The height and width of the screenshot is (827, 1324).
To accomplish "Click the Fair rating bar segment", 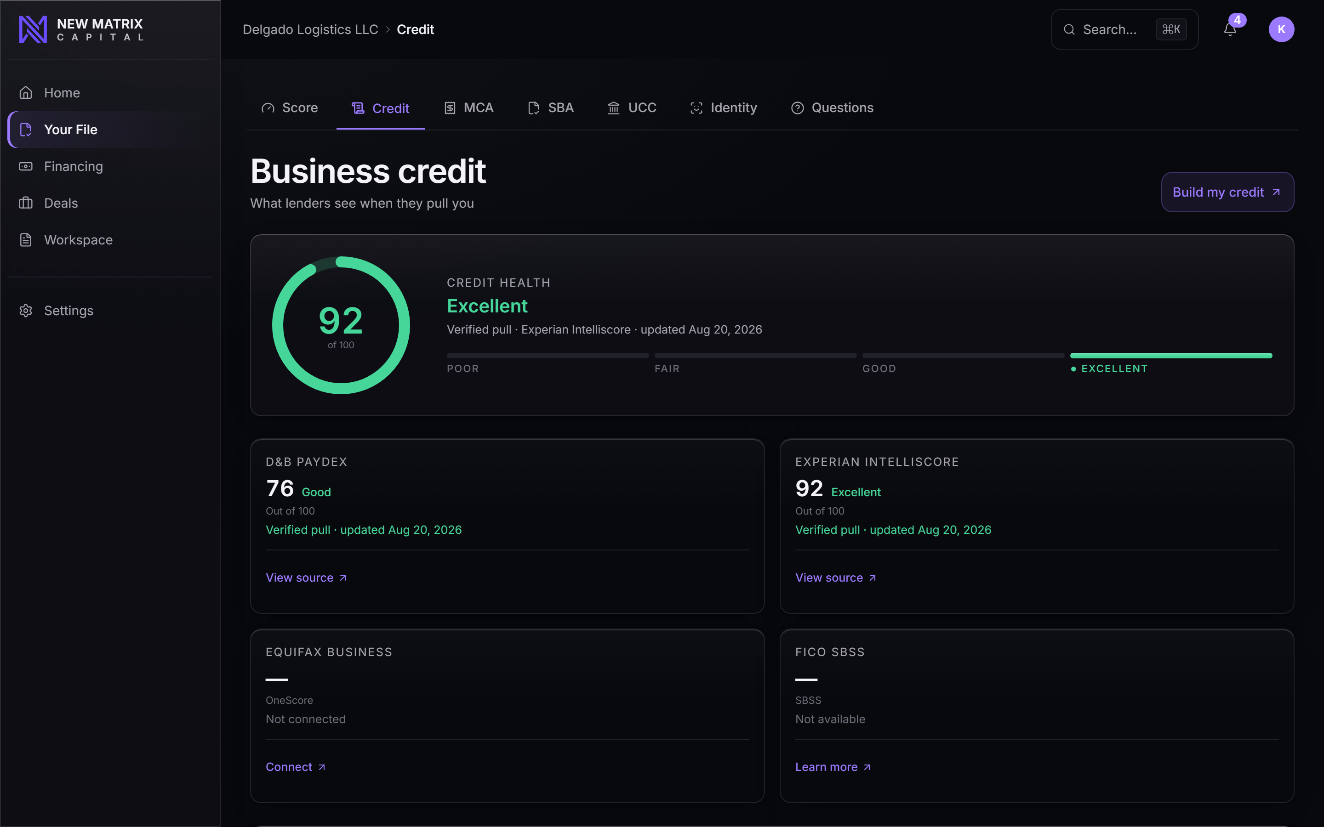I will pos(756,356).
